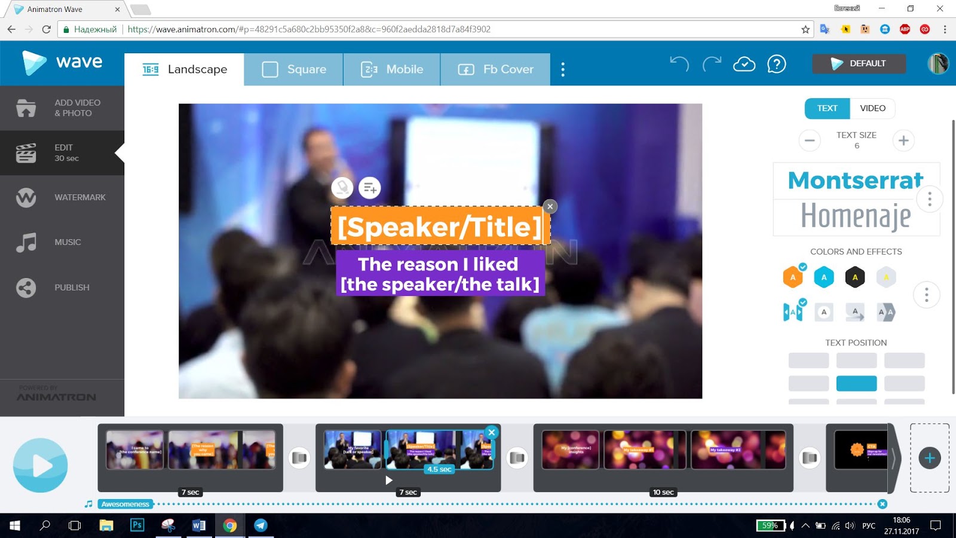Select the Speaker/Title text box
Viewport: 956px width, 538px height.
pyautogui.click(x=440, y=227)
